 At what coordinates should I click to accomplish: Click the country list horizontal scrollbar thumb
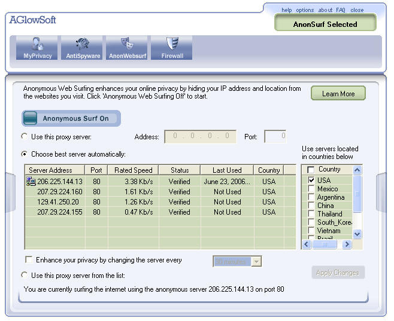[325, 244]
